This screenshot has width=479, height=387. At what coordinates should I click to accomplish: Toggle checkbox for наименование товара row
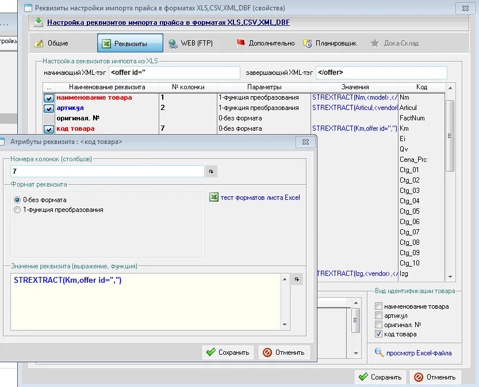[x=48, y=98]
